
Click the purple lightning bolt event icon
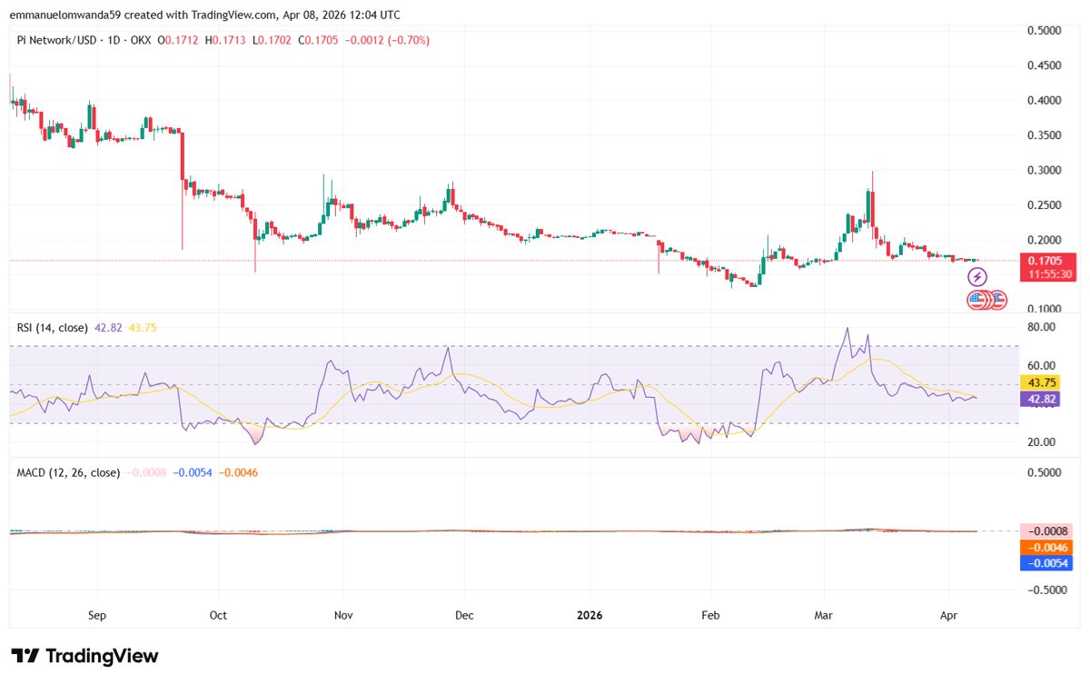979,279
